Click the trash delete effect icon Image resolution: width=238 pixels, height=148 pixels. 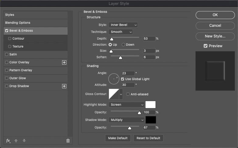[x=68, y=141]
